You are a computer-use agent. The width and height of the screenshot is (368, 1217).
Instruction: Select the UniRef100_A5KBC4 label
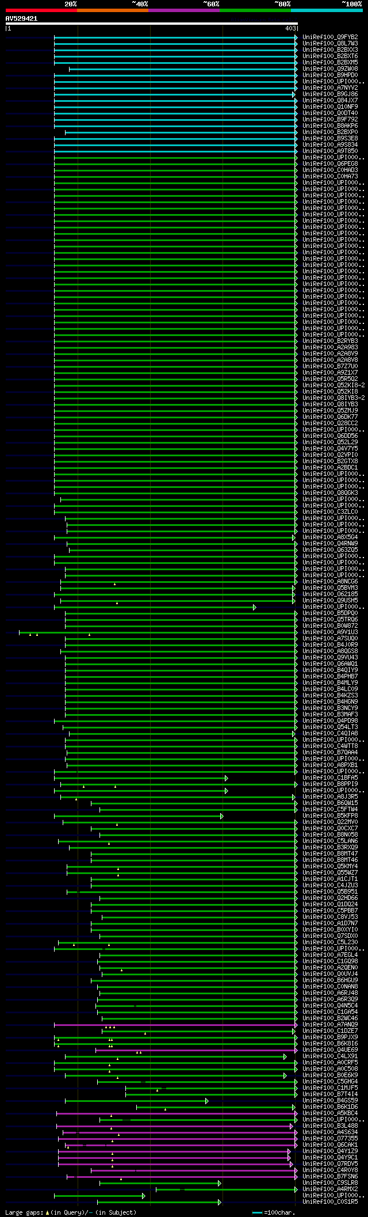pyautogui.click(x=330, y=1113)
